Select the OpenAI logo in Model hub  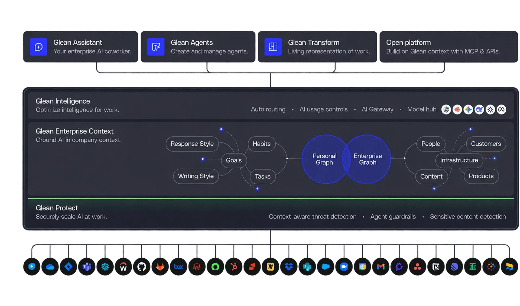(446, 109)
